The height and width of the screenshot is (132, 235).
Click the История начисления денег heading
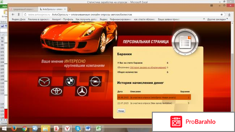click(140, 83)
